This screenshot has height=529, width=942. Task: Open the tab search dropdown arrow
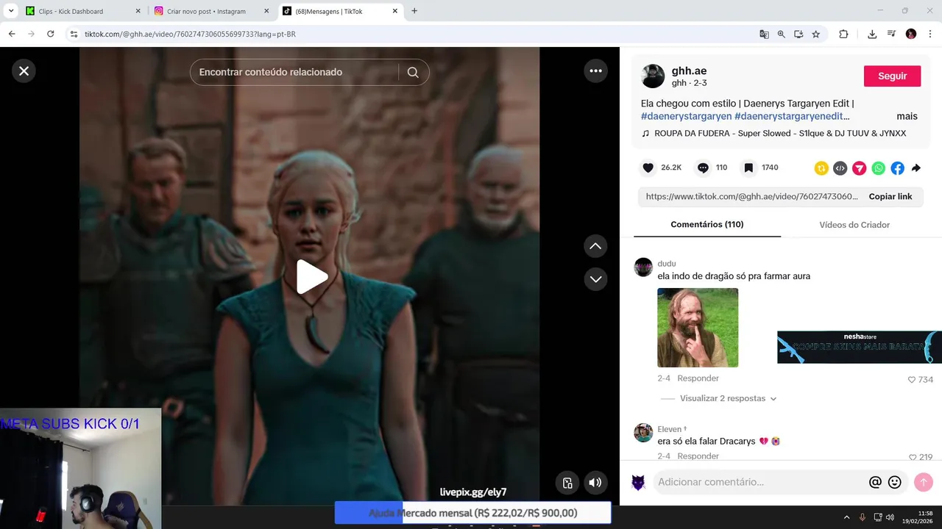(x=10, y=11)
